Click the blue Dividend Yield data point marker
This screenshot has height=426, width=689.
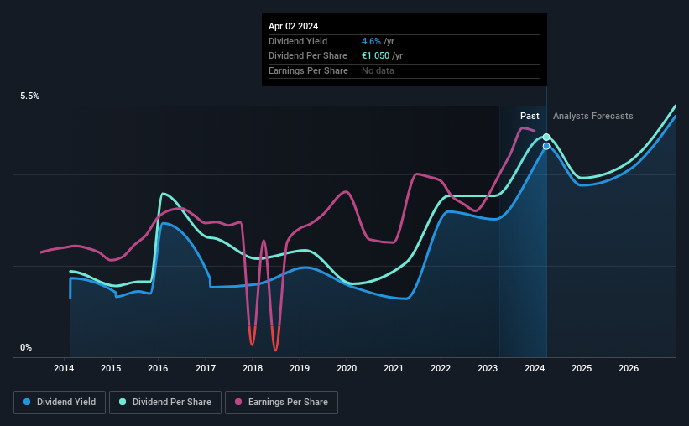point(546,146)
